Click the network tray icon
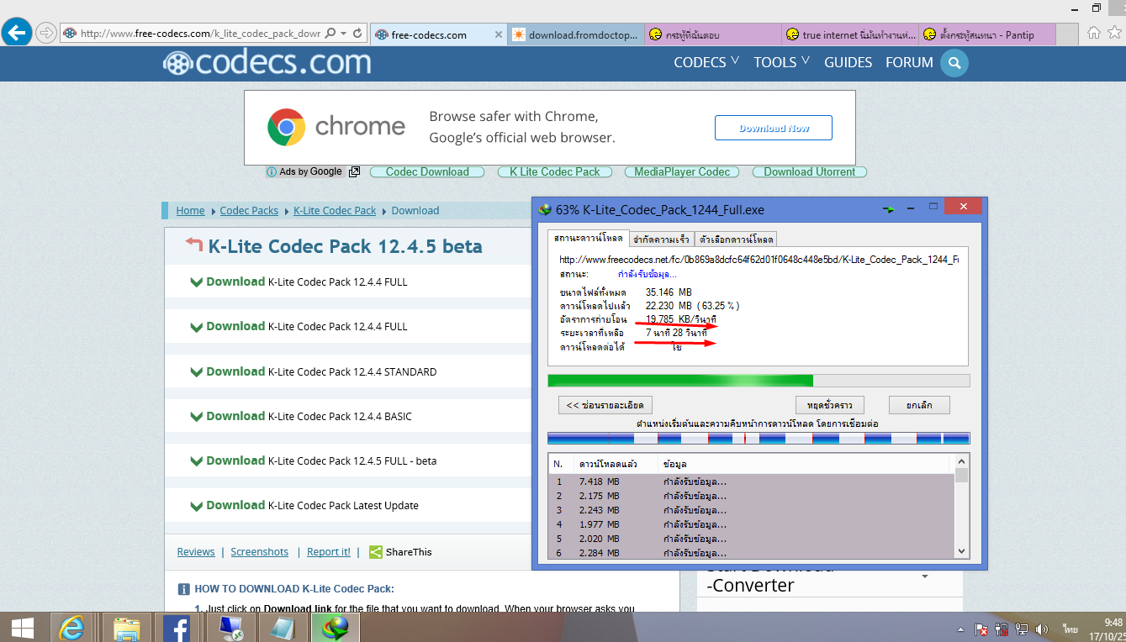 coord(1022,629)
